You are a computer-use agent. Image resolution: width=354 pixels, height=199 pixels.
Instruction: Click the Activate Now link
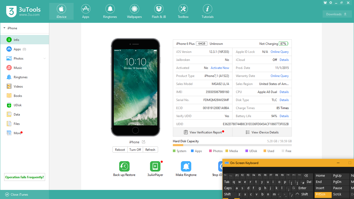(220, 68)
